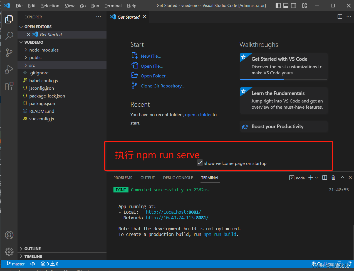Click the Explorer more actions ellipsis
The image size is (354, 271).
pos(98,17)
